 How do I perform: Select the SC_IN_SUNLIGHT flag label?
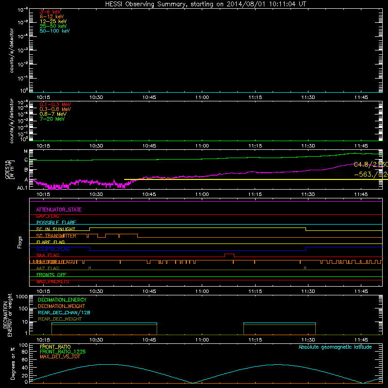click(56, 229)
